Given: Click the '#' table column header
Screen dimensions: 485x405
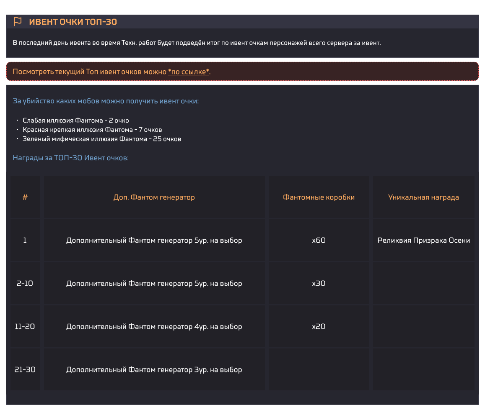Looking at the screenshot, I should coord(25,197).
